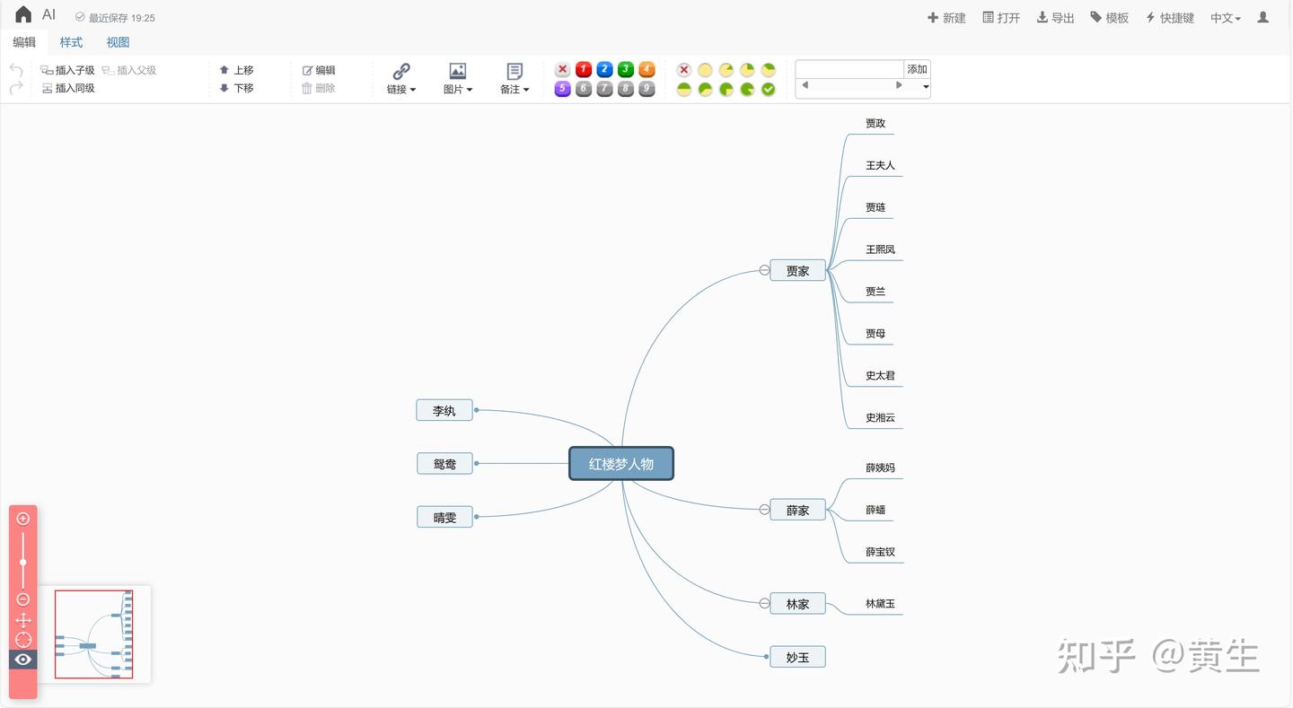Click the crosshair locate-root toggle in sidebar
This screenshot has width=1293, height=708.
(22, 639)
